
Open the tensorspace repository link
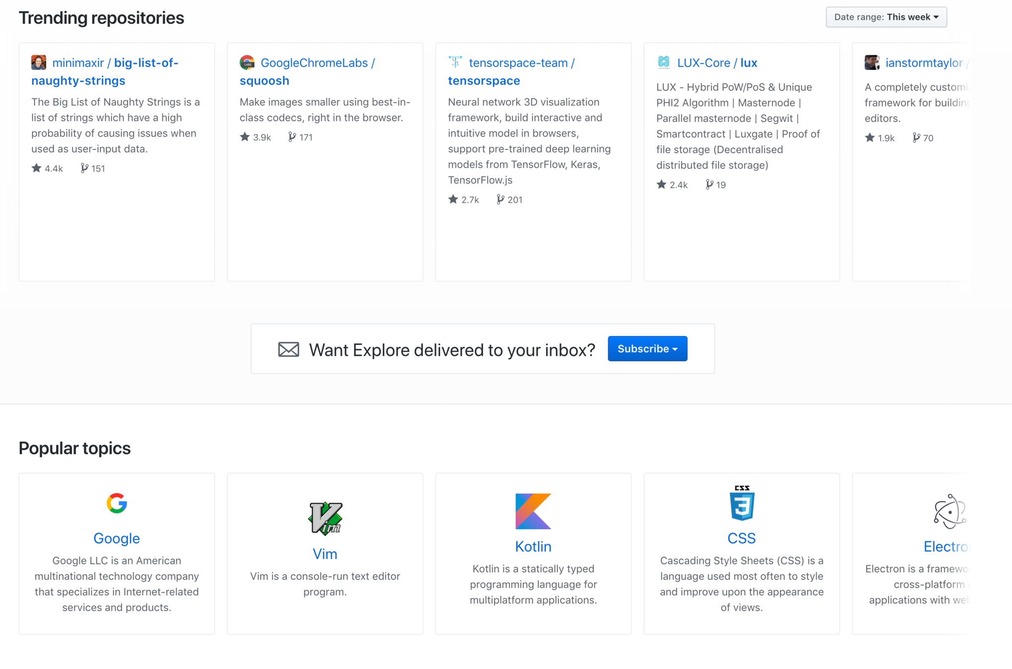coord(484,81)
